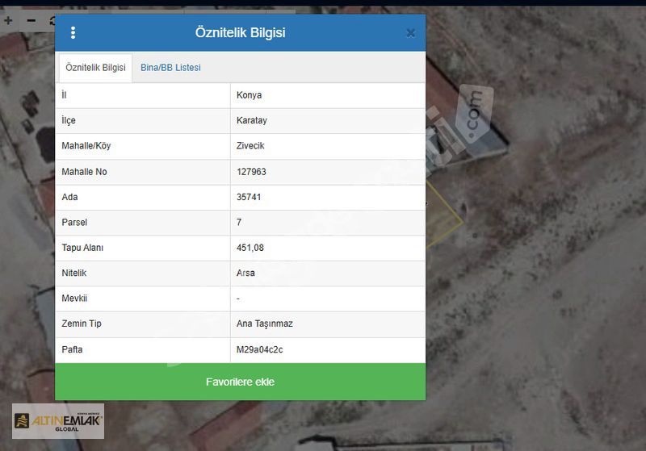This screenshot has height=451, width=646.
Task: Click the map refresh/rotate icon
Action: (x=52, y=20)
